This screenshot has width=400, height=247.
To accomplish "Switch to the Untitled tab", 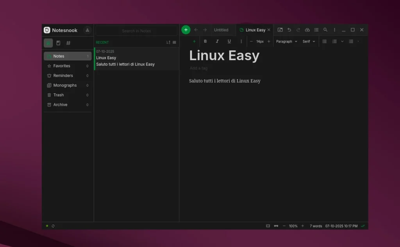I will [x=222, y=30].
